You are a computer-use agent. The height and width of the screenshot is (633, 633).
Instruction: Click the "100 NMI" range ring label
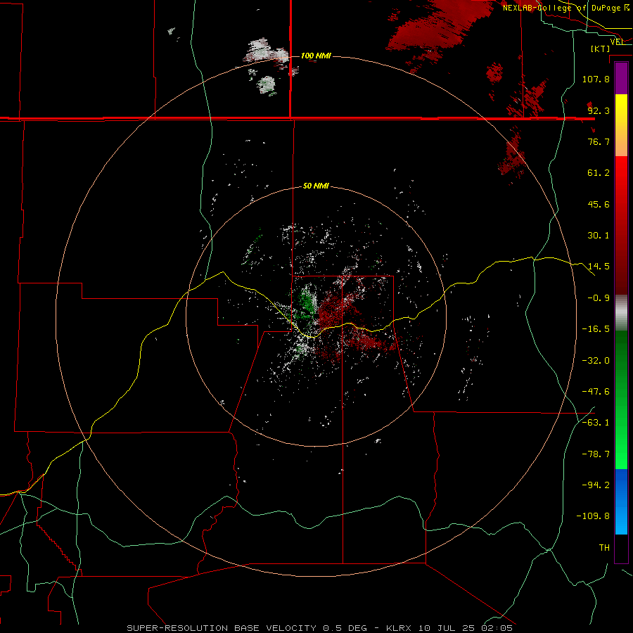pyautogui.click(x=316, y=56)
